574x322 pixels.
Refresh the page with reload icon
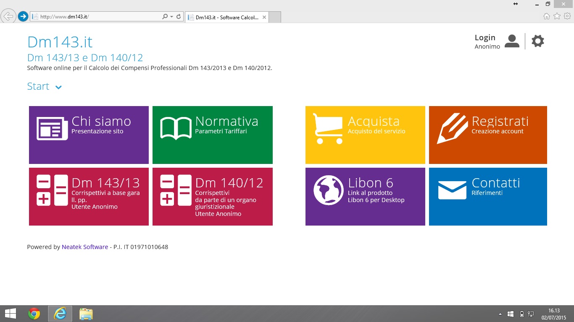click(x=179, y=17)
